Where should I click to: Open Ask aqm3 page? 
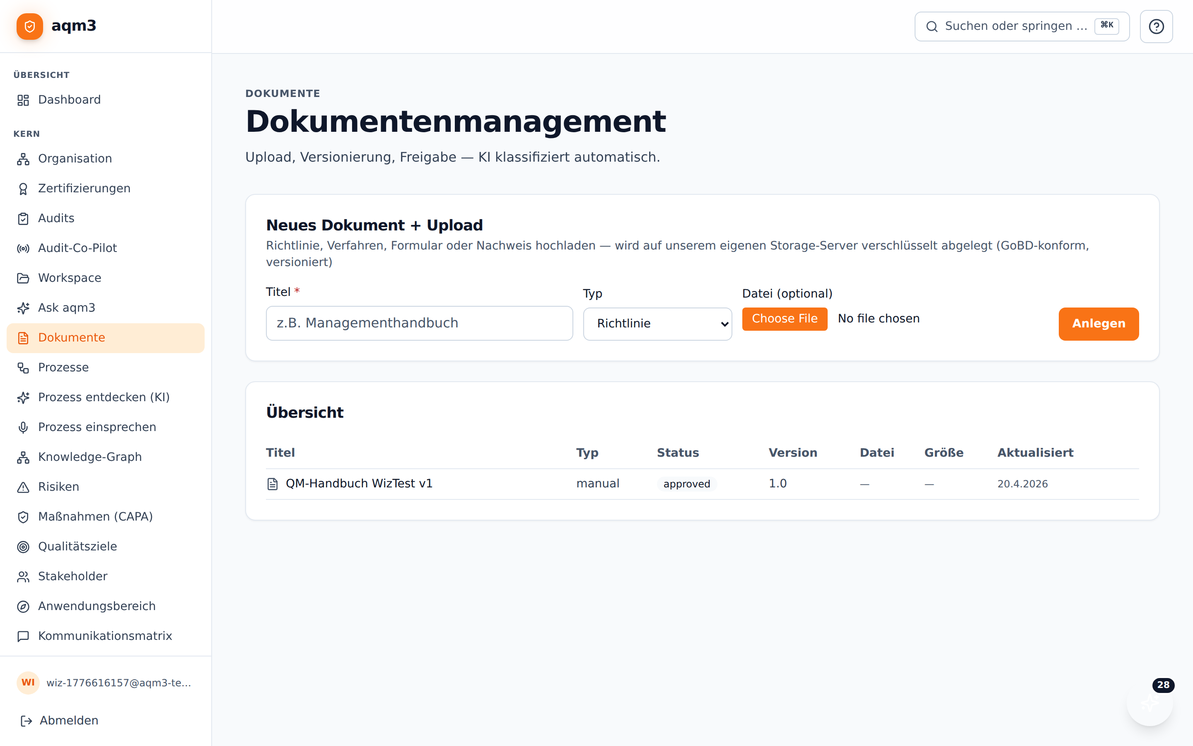[x=106, y=308]
